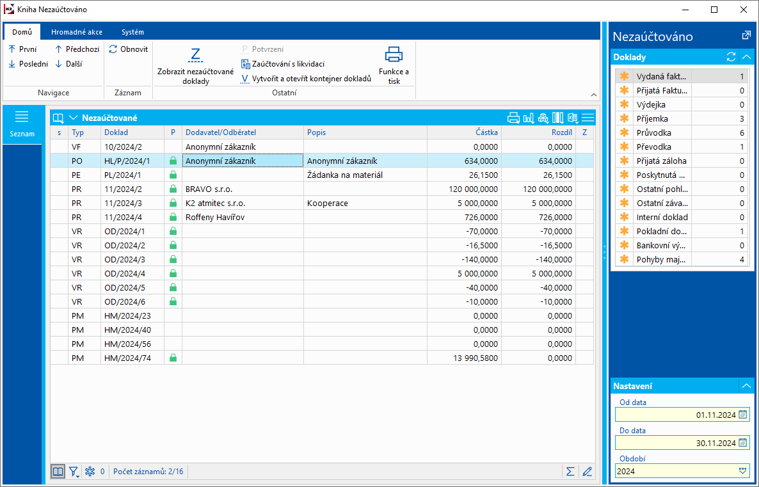Viewport: 759px width, 487px height.
Task: Click the Excel export icon
Action: (573, 118)
